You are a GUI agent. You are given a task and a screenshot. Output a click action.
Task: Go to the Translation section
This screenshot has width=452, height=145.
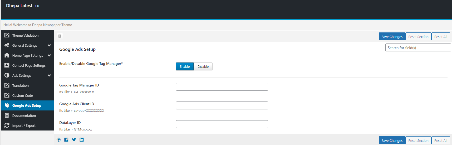pyautogui.click(x=27, y=85)
